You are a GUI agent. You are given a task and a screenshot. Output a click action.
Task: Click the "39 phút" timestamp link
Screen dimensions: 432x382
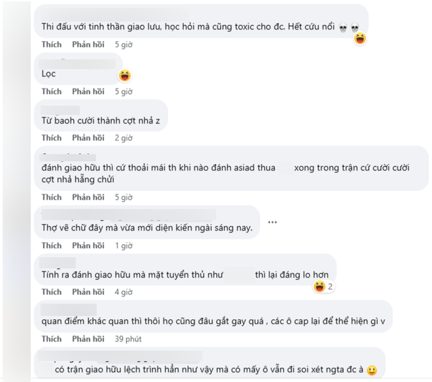click(128, 339)
